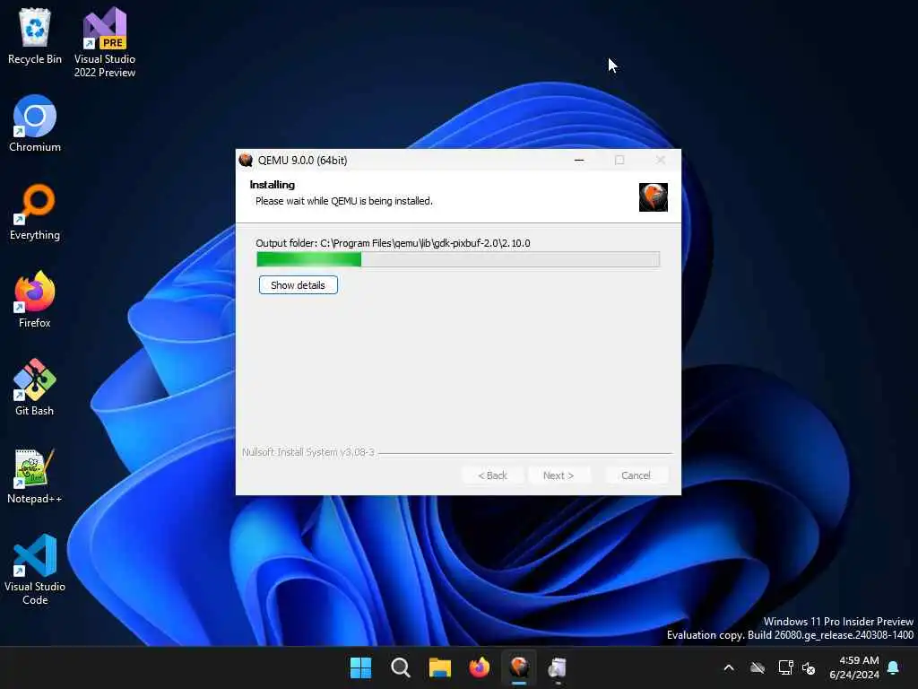Open the clock and date at 4:59 AM
This screenshot has height=689, width=918.
pos(854,667)
